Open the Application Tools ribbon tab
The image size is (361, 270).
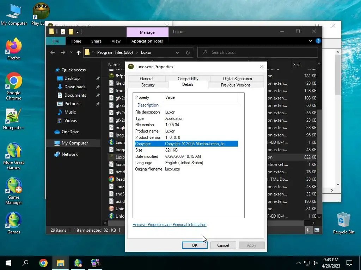tap(147, 41)
